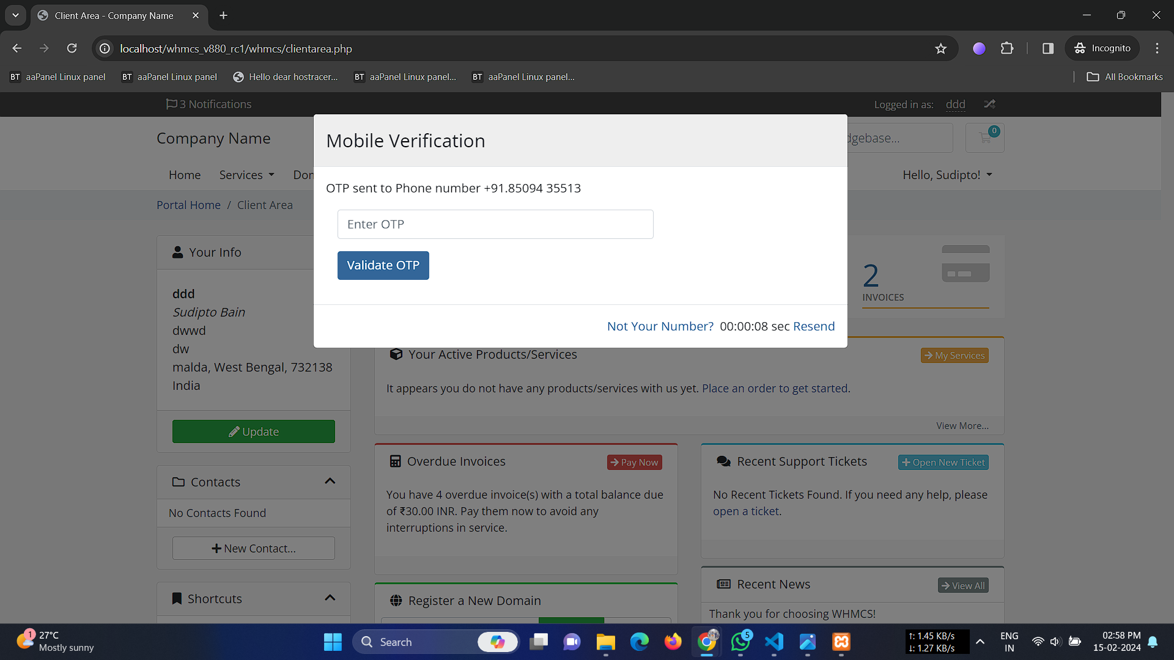Go to the Home menu item

pyautogui.click(x=184, y=175)
